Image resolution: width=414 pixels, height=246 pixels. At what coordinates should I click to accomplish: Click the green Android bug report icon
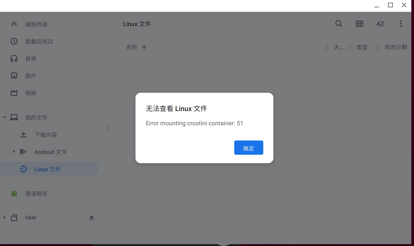coord(14,193)
